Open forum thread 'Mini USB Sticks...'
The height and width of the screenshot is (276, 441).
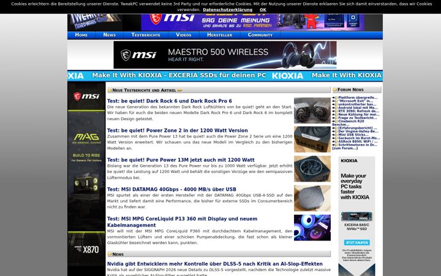353,135
